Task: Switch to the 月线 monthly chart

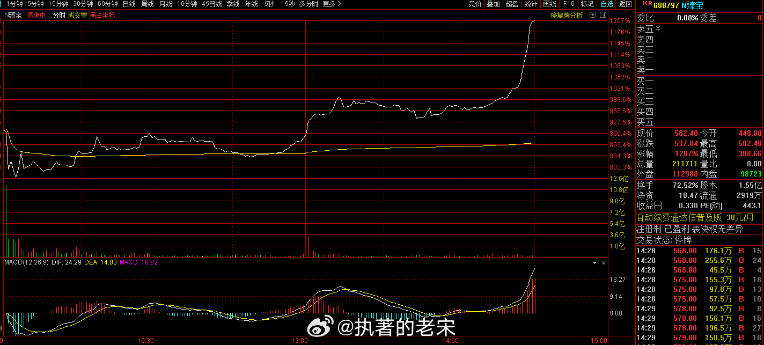Action: point(166,4)
